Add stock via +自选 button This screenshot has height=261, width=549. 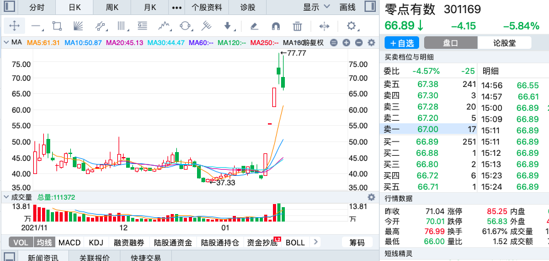click(x=402, y=43)
